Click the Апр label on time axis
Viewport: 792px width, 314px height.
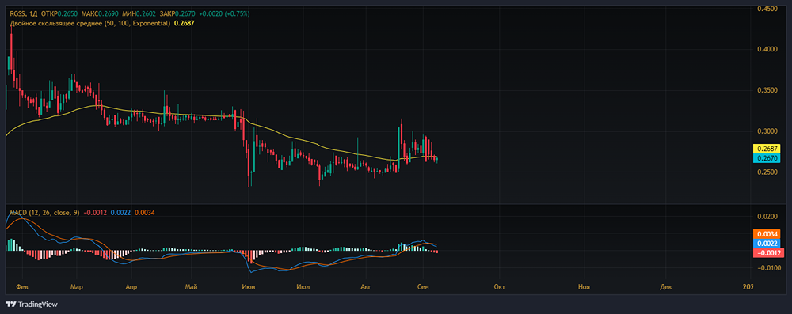(x=131, y=287)
